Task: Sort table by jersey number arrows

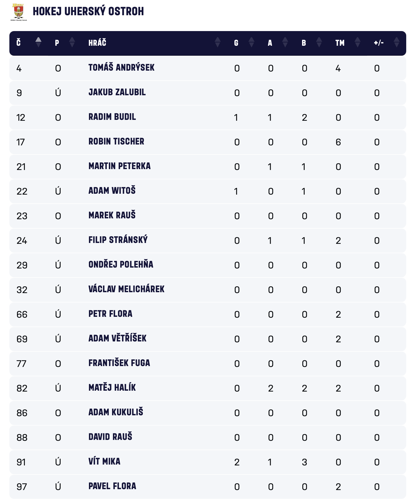Action: pos(38,42)
